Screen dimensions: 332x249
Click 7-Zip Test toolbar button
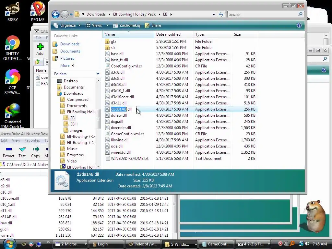coord(22,152)
